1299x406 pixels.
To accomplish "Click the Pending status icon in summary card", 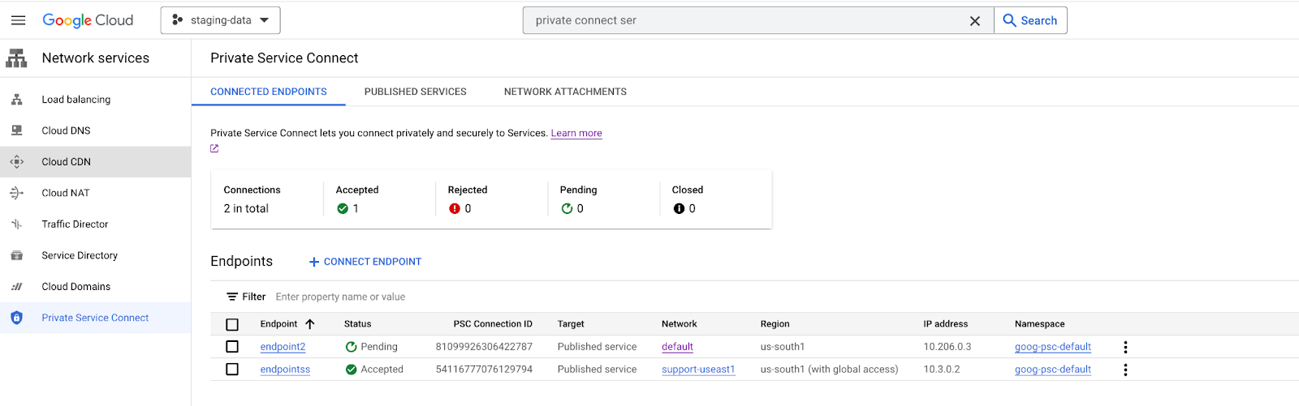I will (567, 208).
